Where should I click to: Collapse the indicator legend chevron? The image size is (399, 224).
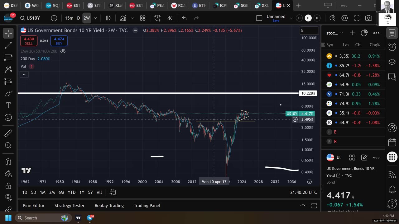24,74
